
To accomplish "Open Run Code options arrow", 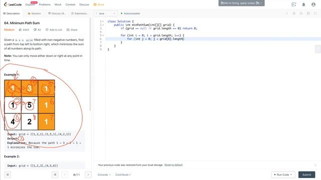I will pyautogui.click(x=291, y=174).
